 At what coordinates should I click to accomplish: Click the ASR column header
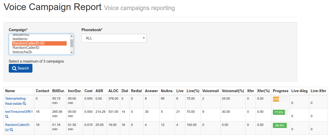(x=99, y=91)
